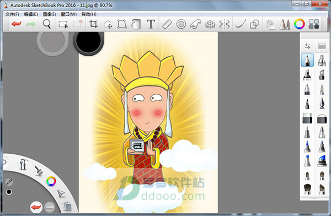Click the gray brush puck circle
Image resolution: width=331 pixels, height=216 pixels.
click(x=52, y=41)
